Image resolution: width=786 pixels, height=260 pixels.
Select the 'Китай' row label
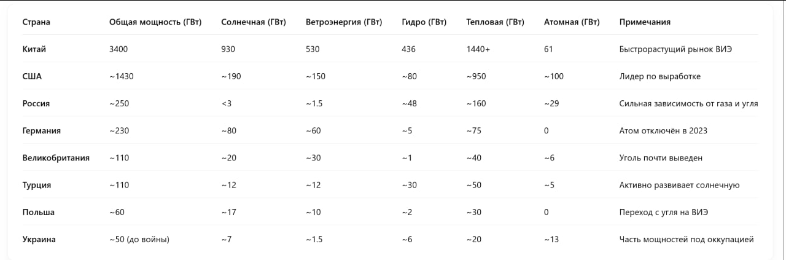pos(34,50)
